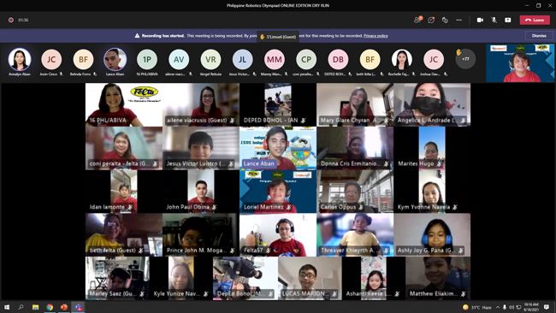
Task: Open the participants panel icon
Action: click(x=417, y=20)
